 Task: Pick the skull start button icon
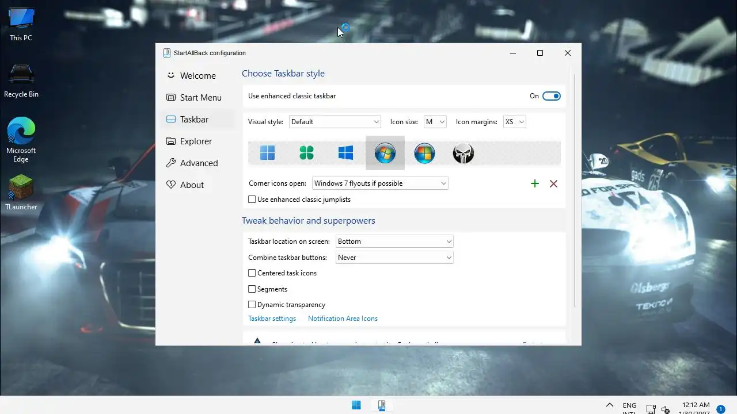point(464,153)
